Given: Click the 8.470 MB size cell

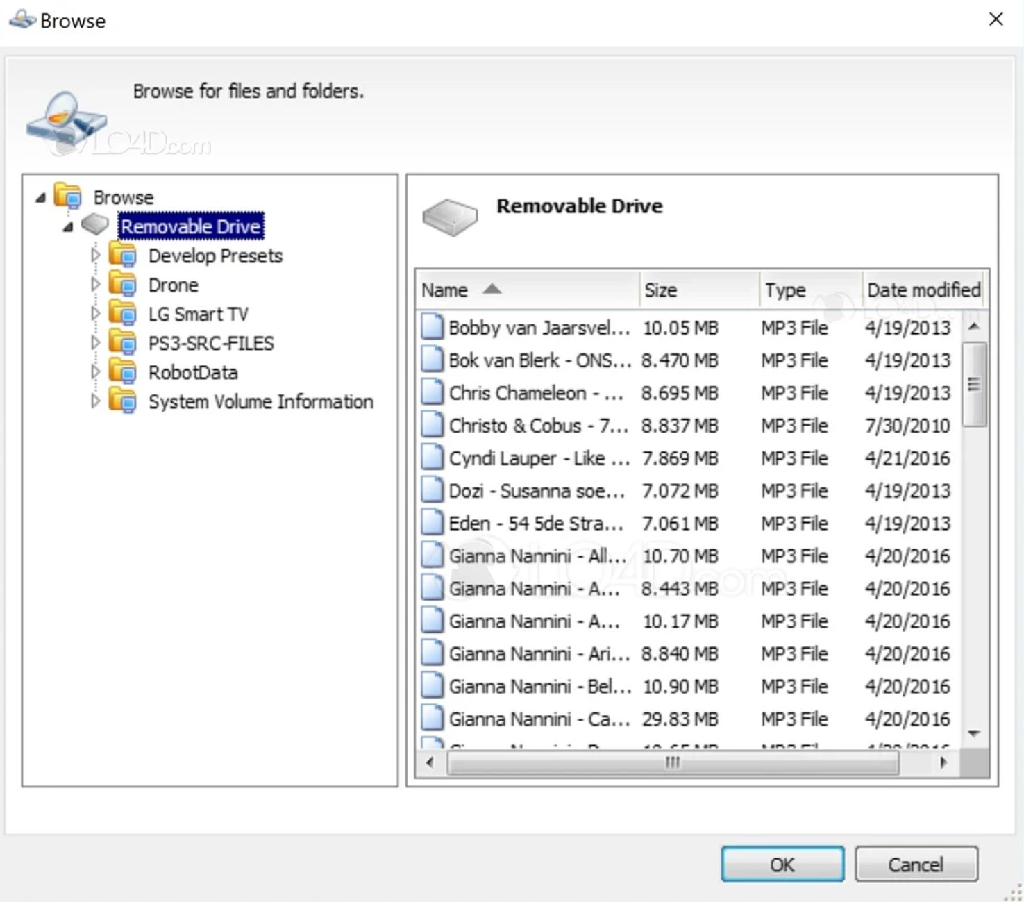Looking at the screenshot, I should 680,360.
